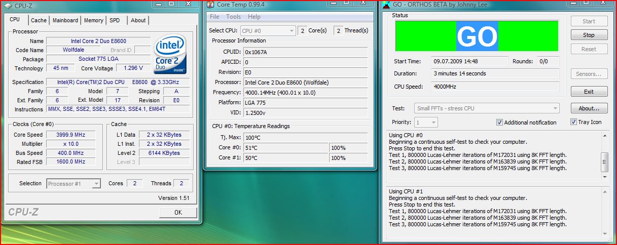Open the Help menu in Core Temp
This screenshot has height=245, width=617.
point(254,17)
